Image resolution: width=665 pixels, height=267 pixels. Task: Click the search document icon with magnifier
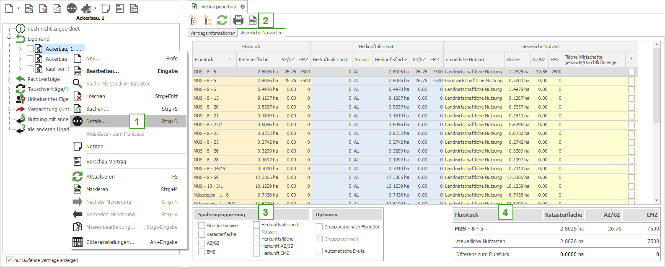coord(57,8)
